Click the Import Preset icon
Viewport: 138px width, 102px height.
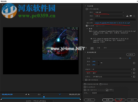click(131, 16)
